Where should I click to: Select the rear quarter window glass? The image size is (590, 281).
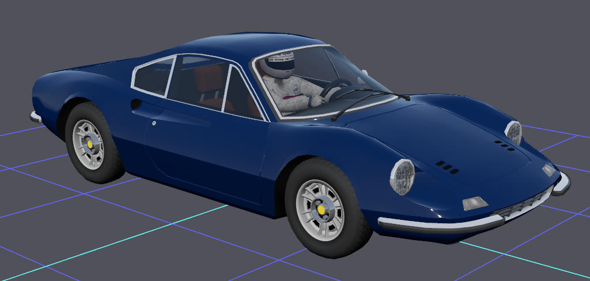[153, 76]
